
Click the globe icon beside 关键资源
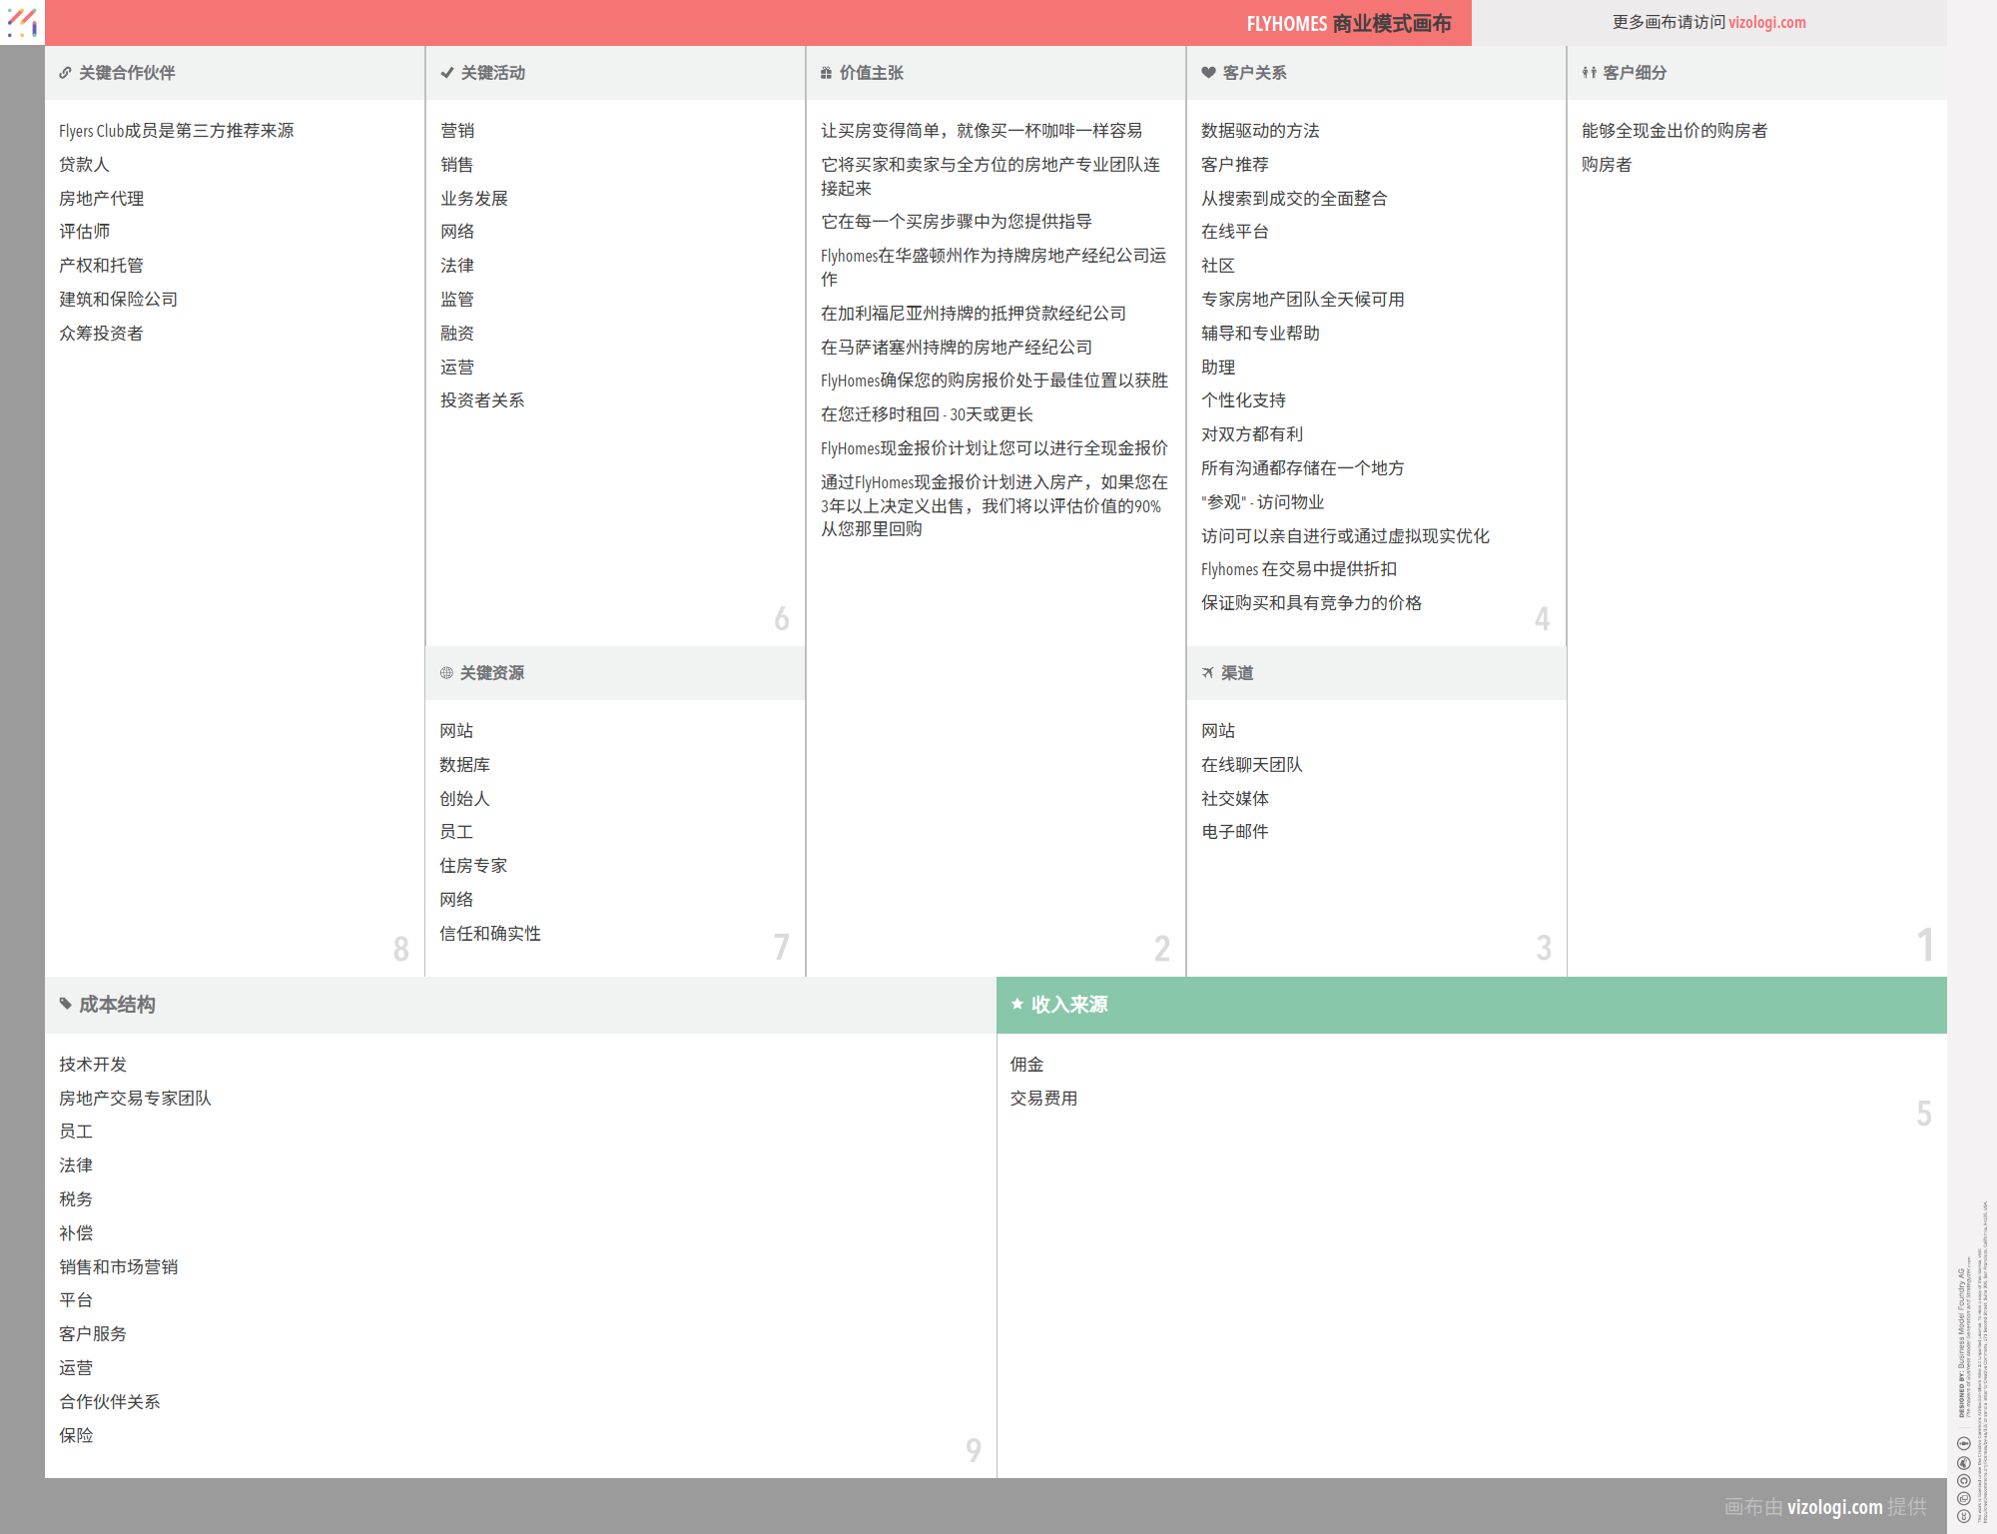(x=446, y=673)
